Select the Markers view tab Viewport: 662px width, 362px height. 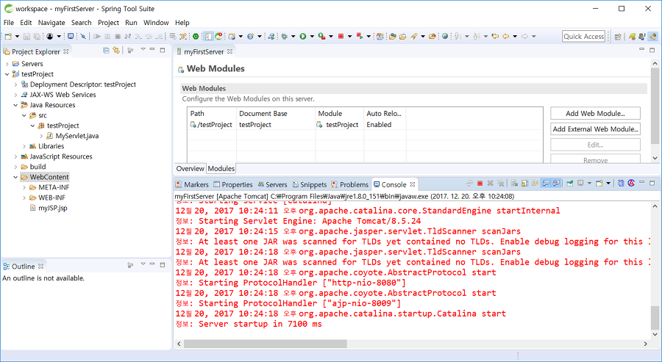[193, 184]
